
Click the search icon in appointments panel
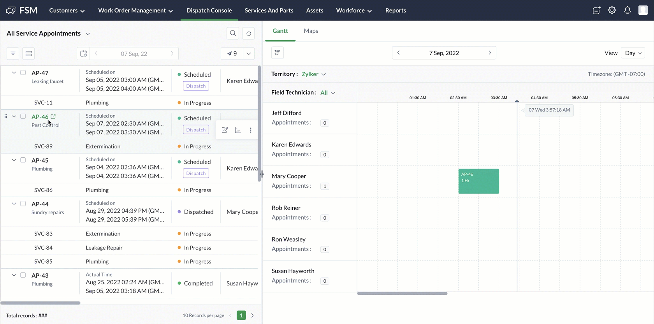pyautogui.click(x=233, y=33)
